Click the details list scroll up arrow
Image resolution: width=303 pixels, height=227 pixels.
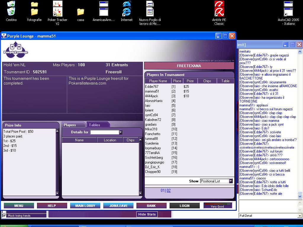(141, 140)
